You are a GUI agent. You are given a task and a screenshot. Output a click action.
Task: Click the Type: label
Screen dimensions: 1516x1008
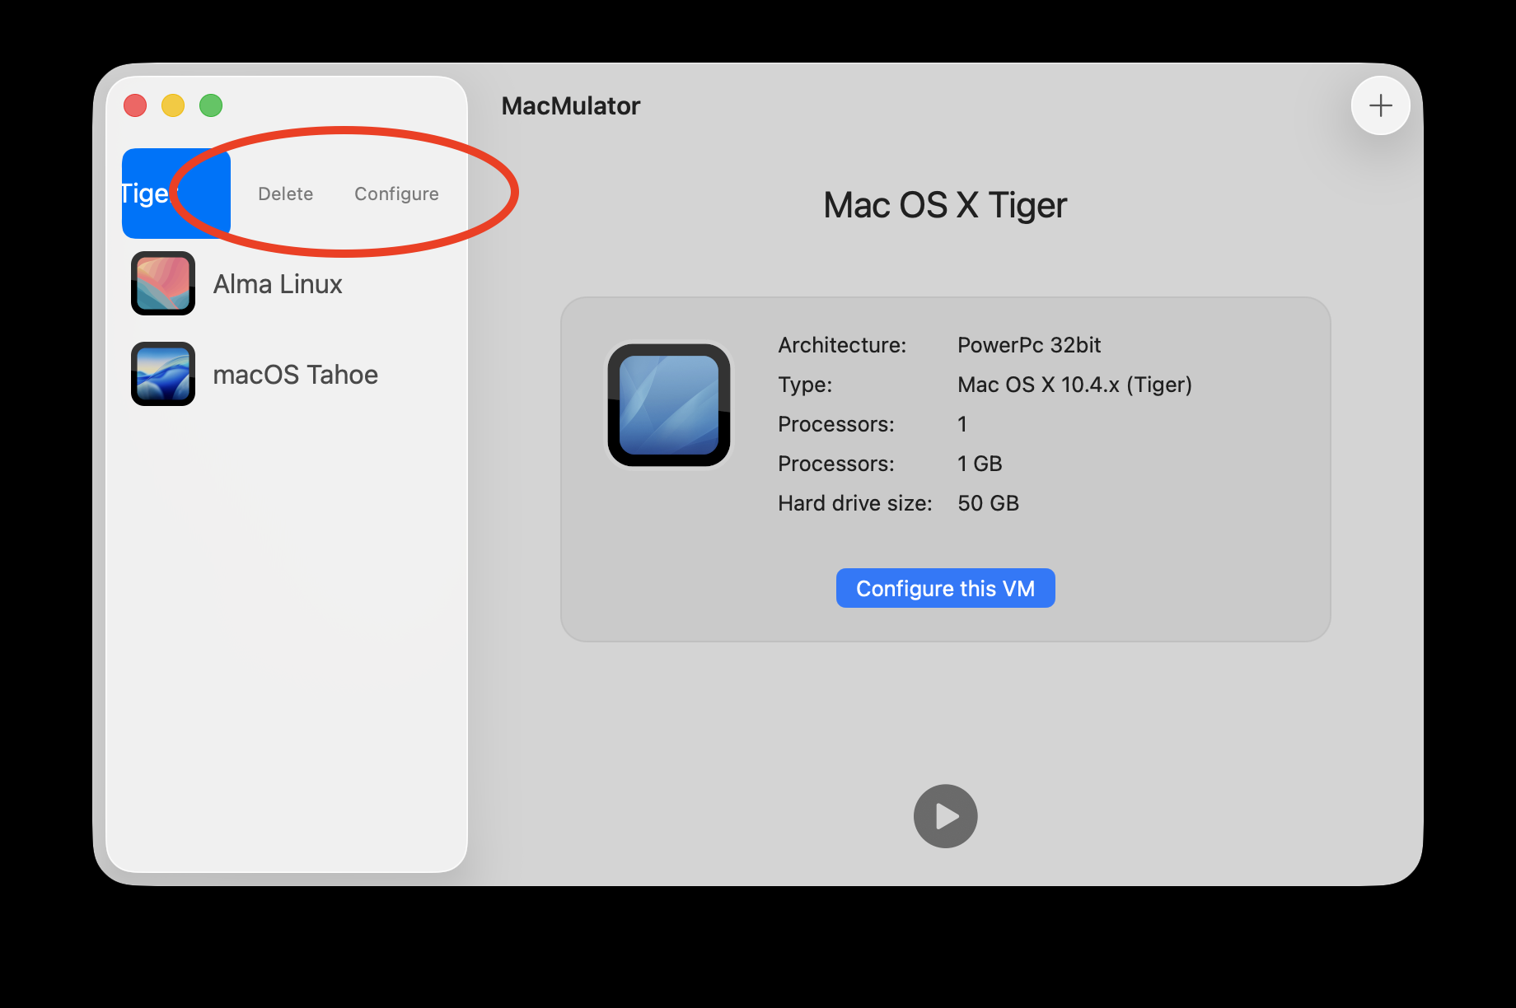[x=805, y=385]
